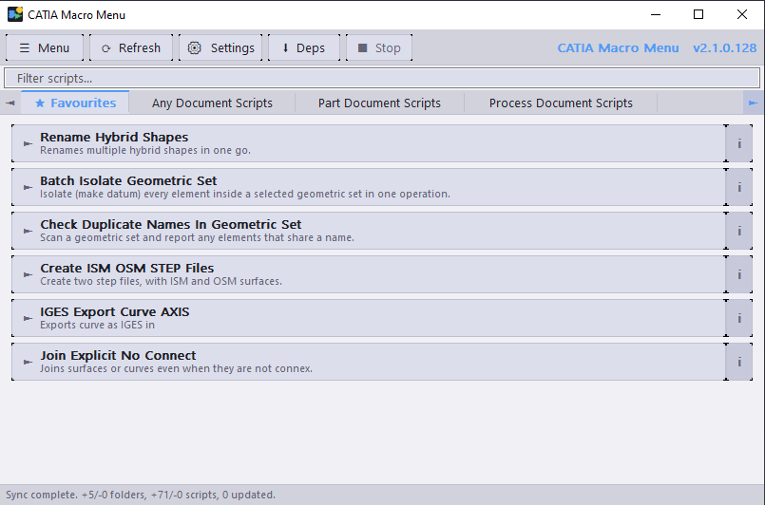Run the Join Explicit No Connect script
This screenshot has height=505, width=765.
369,362
